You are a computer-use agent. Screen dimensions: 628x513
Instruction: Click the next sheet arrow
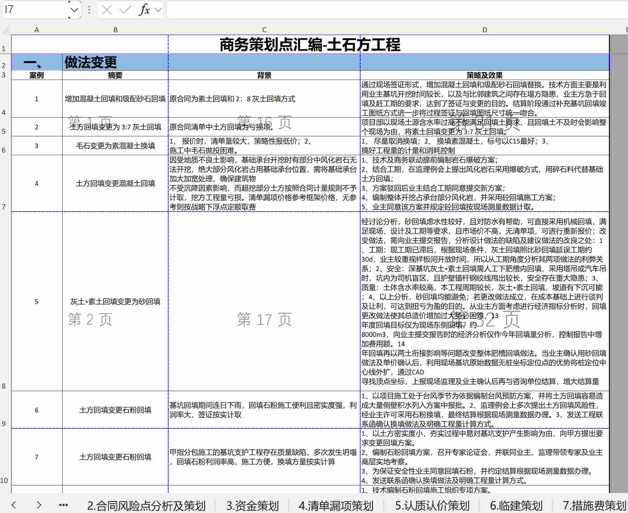(x=39, y=505)
